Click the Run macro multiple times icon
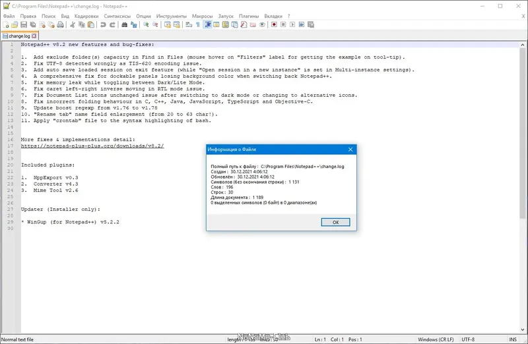Image resolution: width=528 pixels, height=344 pixels. pyautogui.click(x=302, y=24)
